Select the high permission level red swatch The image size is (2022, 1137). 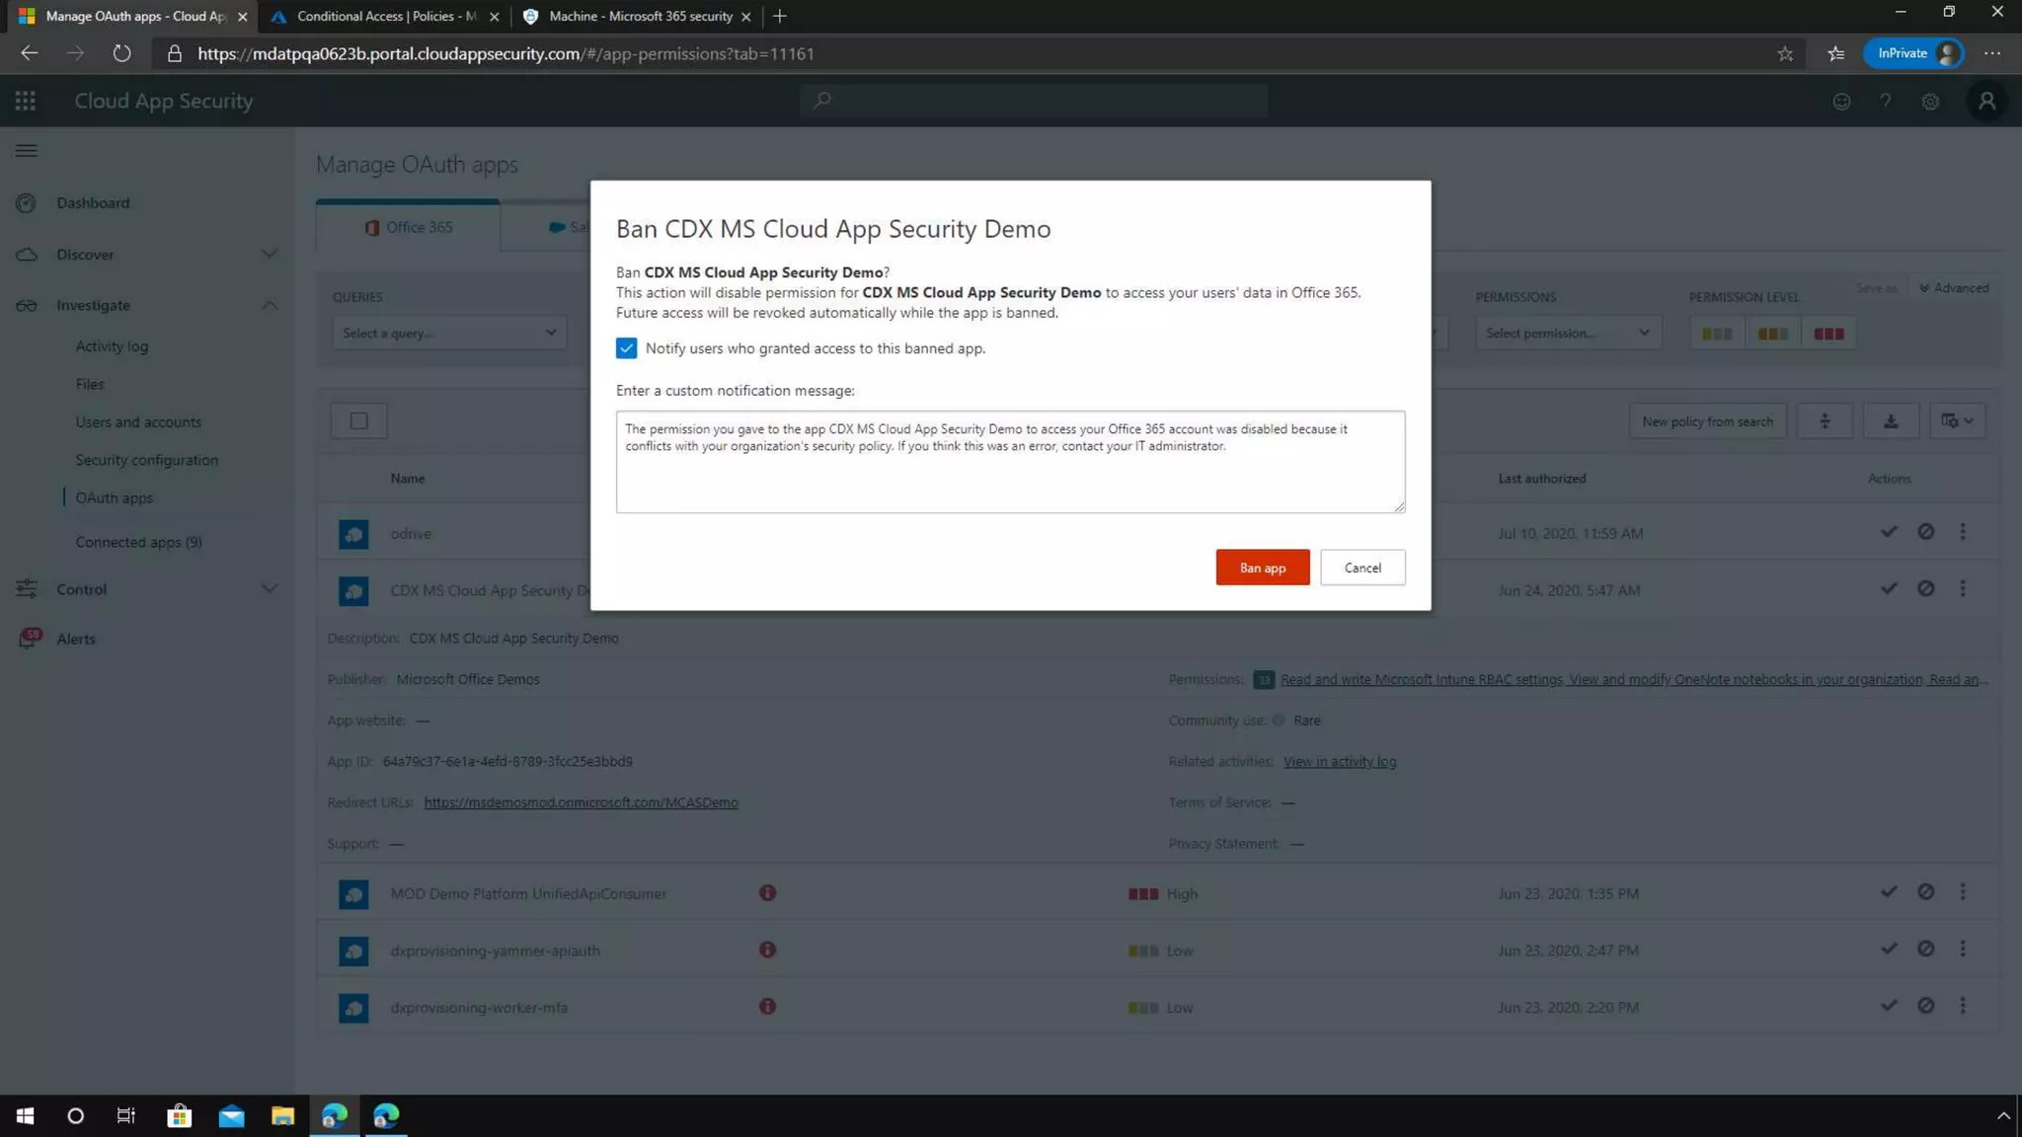(1828, 334)
